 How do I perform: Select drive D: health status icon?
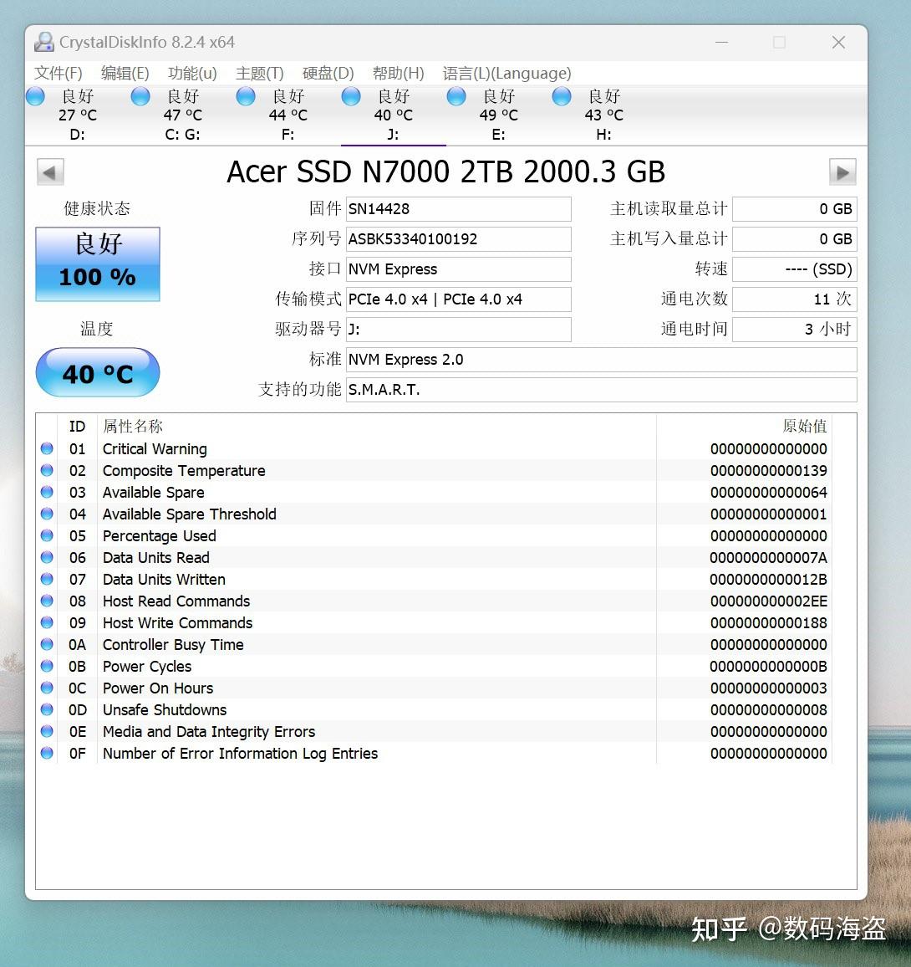[x=35, y=96]
